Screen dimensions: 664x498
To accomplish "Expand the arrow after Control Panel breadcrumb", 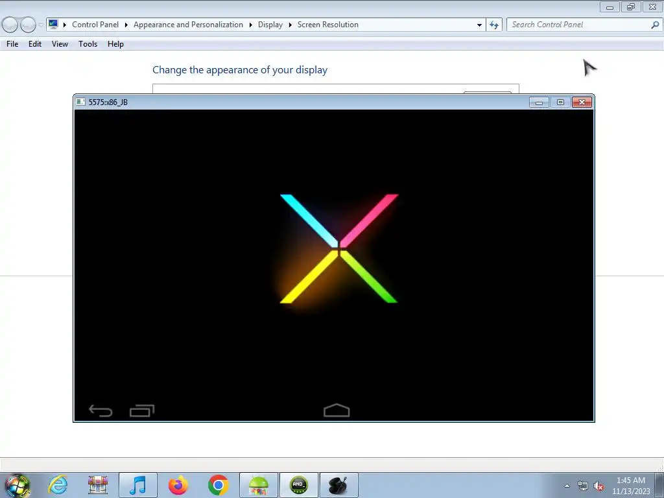I will click(x=126, y=25).
